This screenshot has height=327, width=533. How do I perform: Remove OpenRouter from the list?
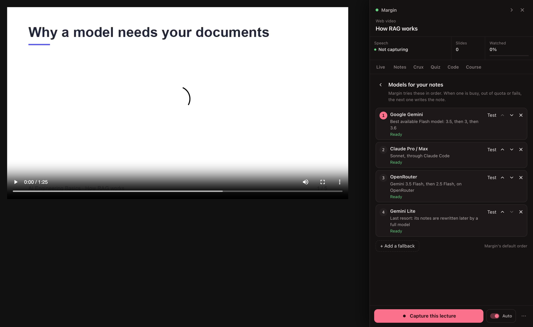click(521, 177)
